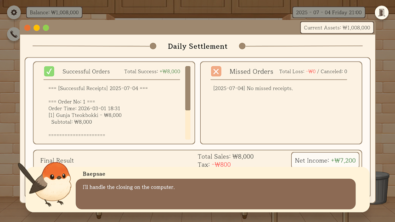The width and height of the screenshot is (395, 222).
Task: Click the red window close dot
Action: pos(28,28)
